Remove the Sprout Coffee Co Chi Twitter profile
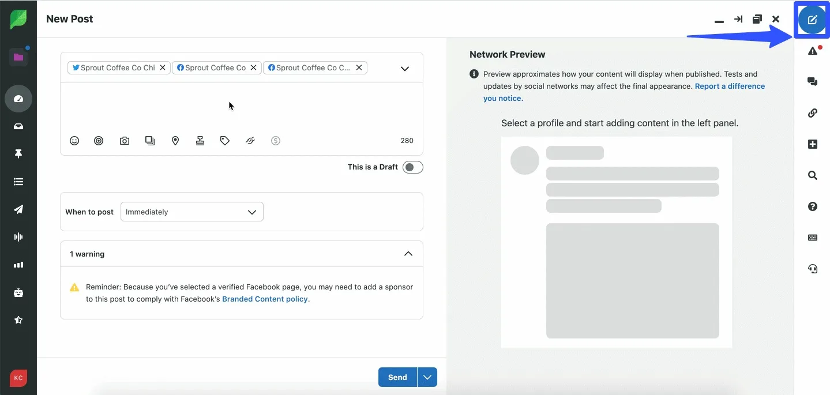Image resolution: width=830 pixels, height=395 pixels. pyautogui.click(x=163, y=67)
